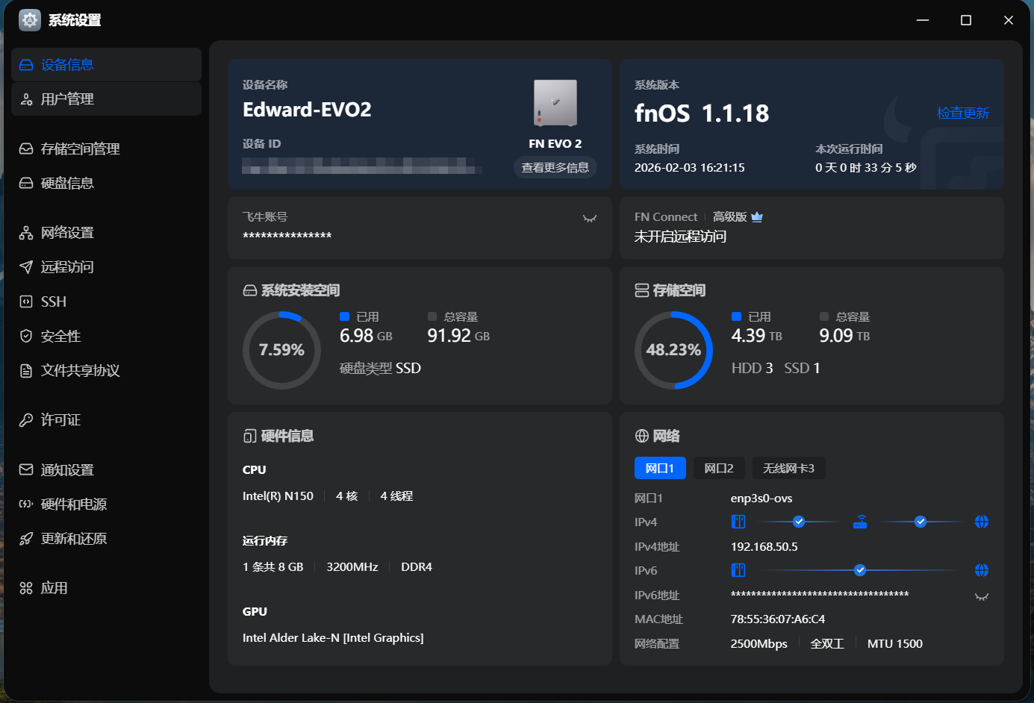Open the SSH settings page

53,301
